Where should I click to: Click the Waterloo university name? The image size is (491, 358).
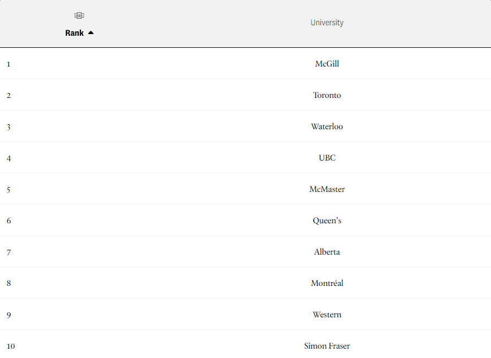(x=327, y=126)
